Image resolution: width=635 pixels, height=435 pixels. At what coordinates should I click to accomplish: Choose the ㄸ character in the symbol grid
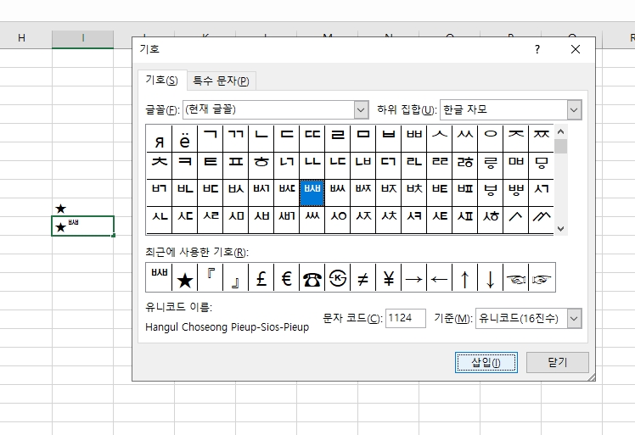[x=312, y=138]
